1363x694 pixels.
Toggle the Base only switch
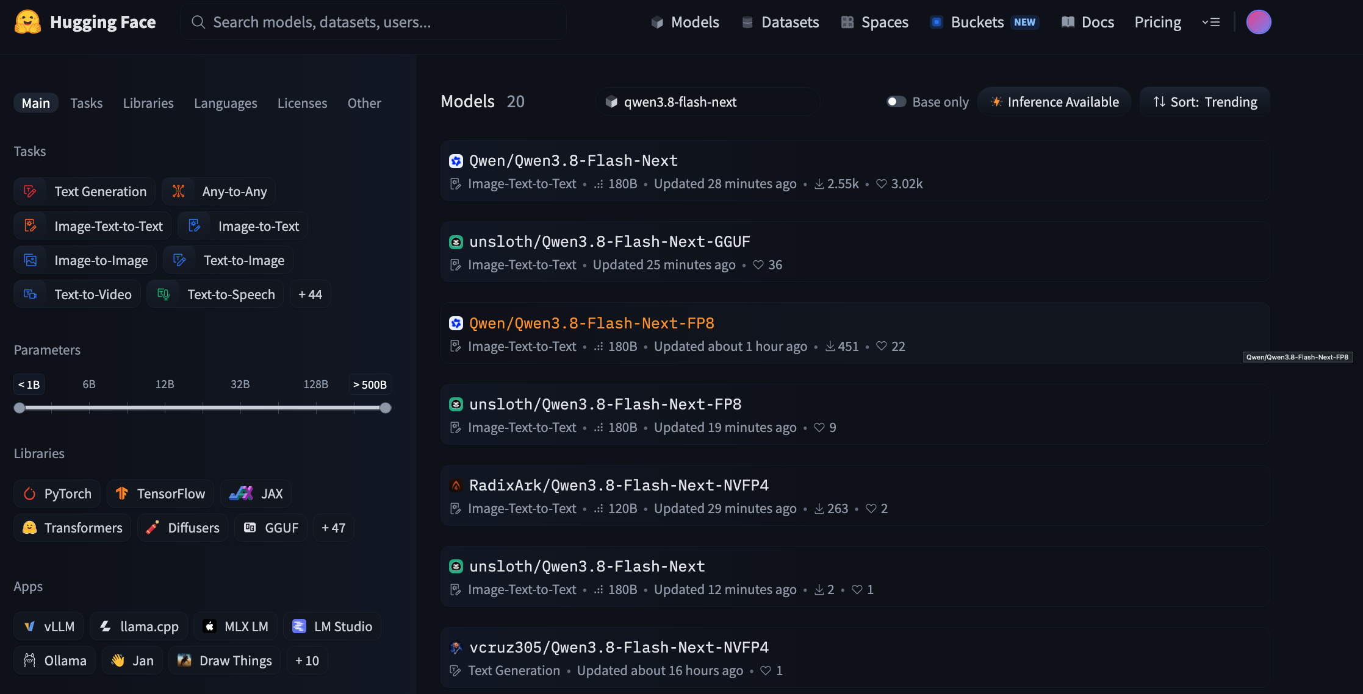(x=896, y=102)
